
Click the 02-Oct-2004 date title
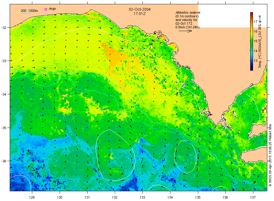coord(140,9)
